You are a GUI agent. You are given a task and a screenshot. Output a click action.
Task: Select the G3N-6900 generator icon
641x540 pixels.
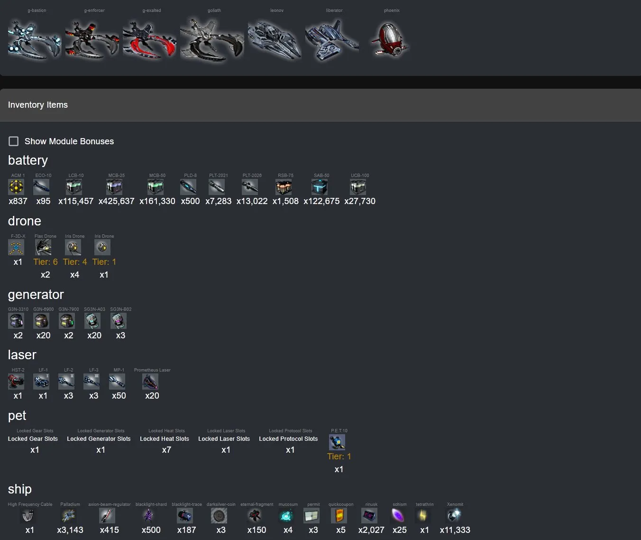42,321
